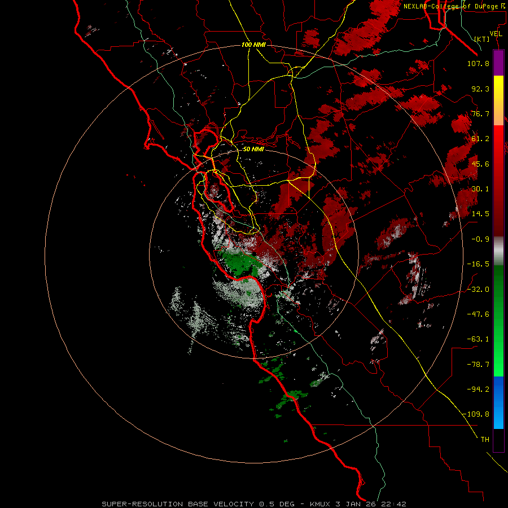508x508 pixels.
Task: Click the gray near-zero segment of color bar
Action: point(498,251)
